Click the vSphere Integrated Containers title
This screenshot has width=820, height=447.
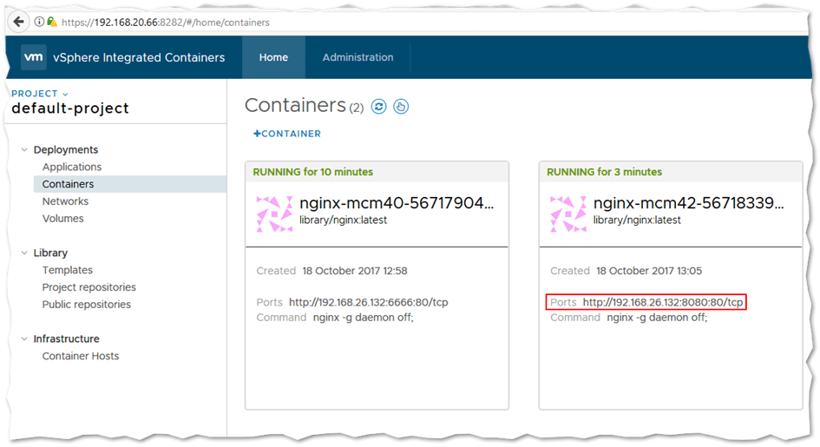tap(139, 57)
